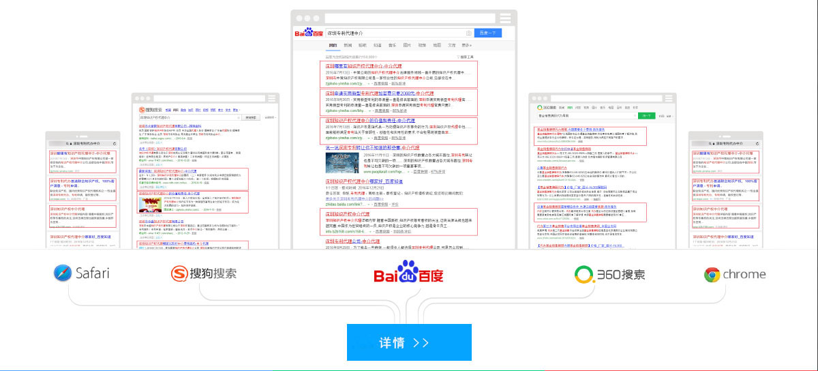
Task: Open hamburger menu icon of the Baidu browser window
Action: [x=506, y=18]
